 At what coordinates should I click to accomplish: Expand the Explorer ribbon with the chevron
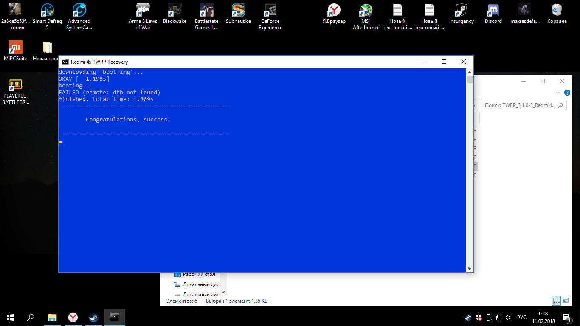coord(557,93)
